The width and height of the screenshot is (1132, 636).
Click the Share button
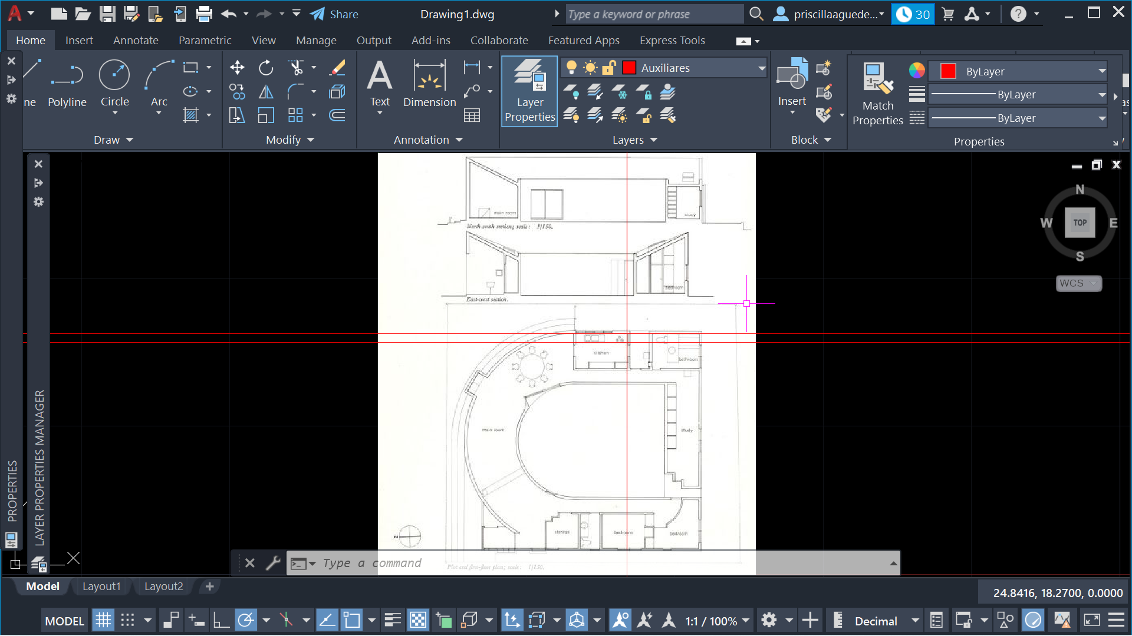click(334, 14)
